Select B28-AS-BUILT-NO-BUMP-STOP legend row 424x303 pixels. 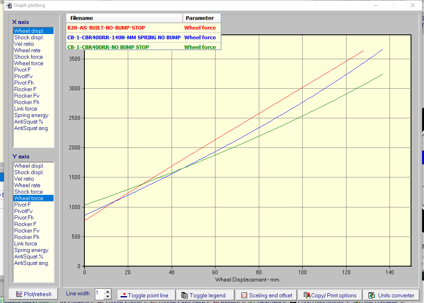[106, 28]
